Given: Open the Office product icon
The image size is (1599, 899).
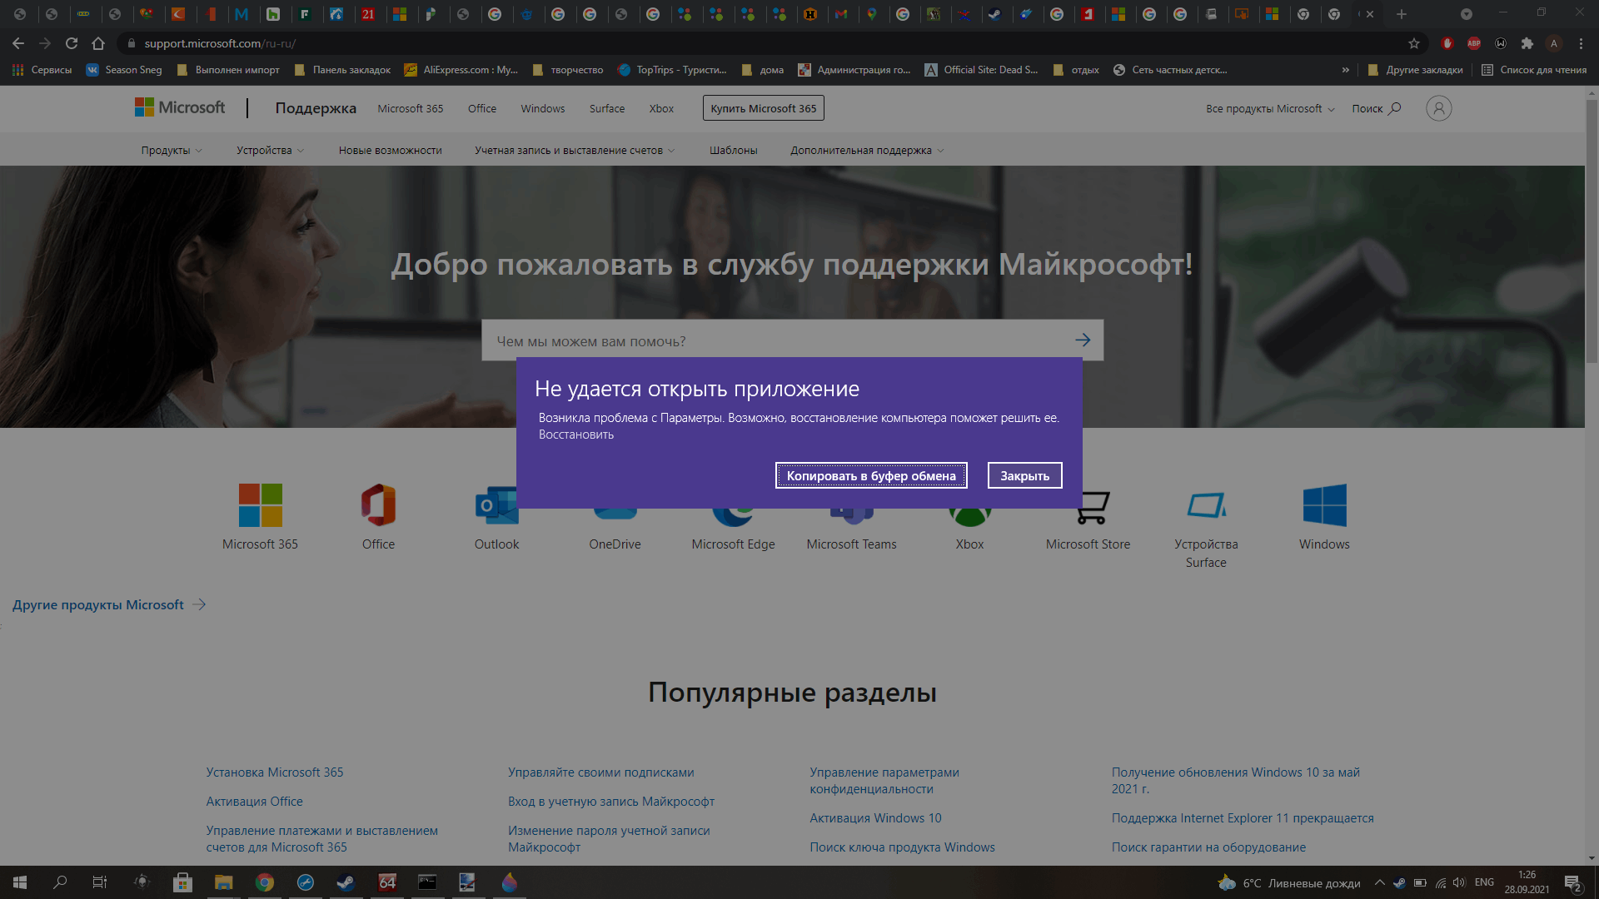Looking at the screenshot, I should (378, 505).
